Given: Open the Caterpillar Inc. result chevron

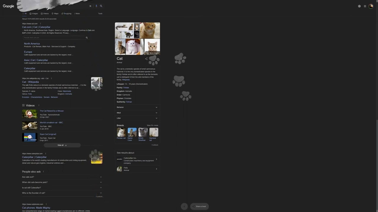Looking at the screenshot, I should tap(157, 159).
